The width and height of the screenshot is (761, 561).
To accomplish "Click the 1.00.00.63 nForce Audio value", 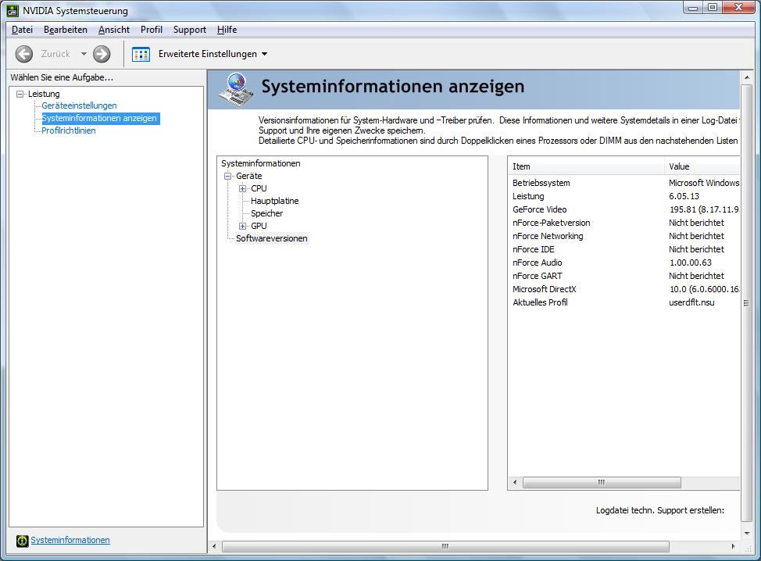I will click(691, 263).
